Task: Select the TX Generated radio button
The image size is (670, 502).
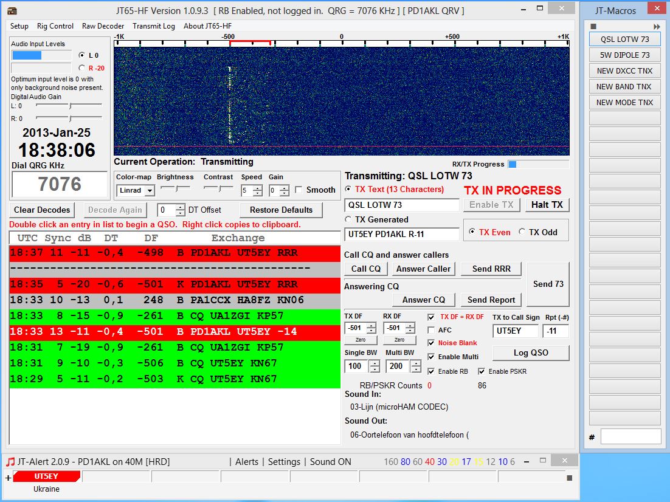Action: tap(348, 219)
